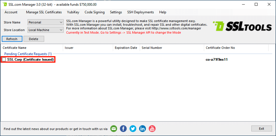This screenshot has height=136, width=276.
Task: Open the YubiKey menu
Action: [73, 12]
